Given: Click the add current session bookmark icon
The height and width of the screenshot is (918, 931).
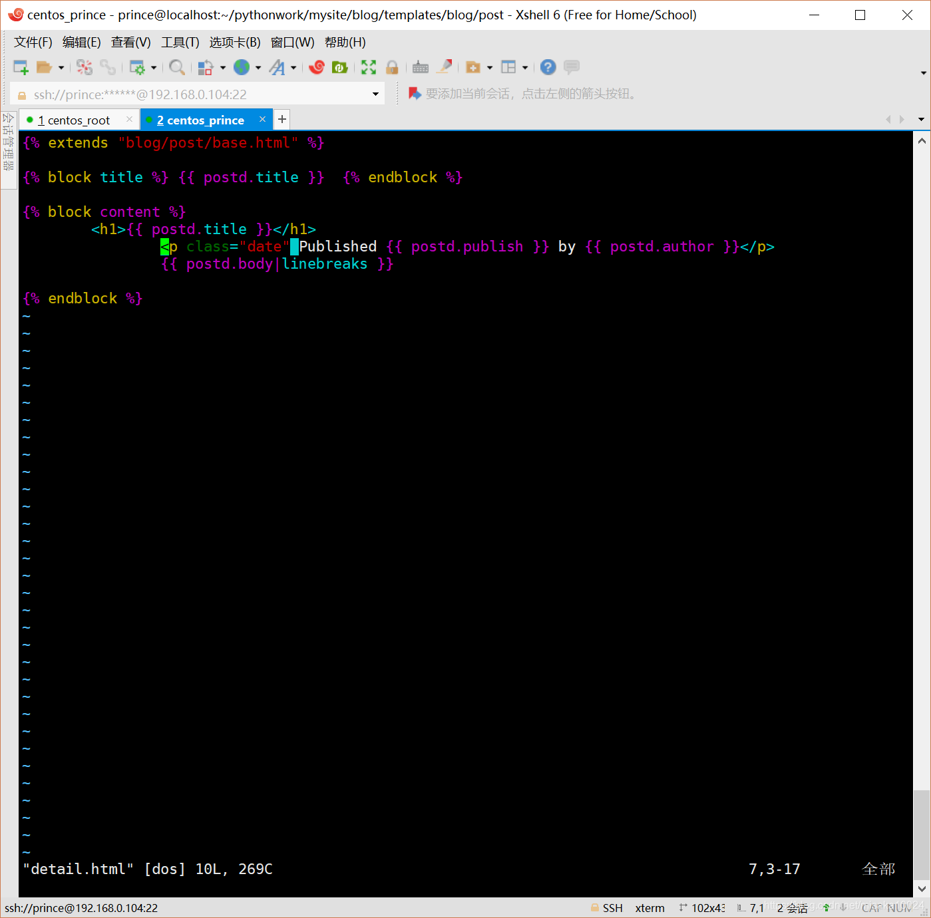Looking at the screenshot, I should 415,94.
